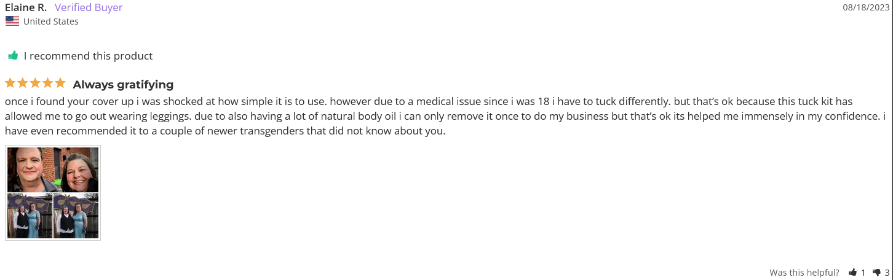Click the United States flag icon
Viewport: 893px width, 280px height.
[x=12, y=21]
